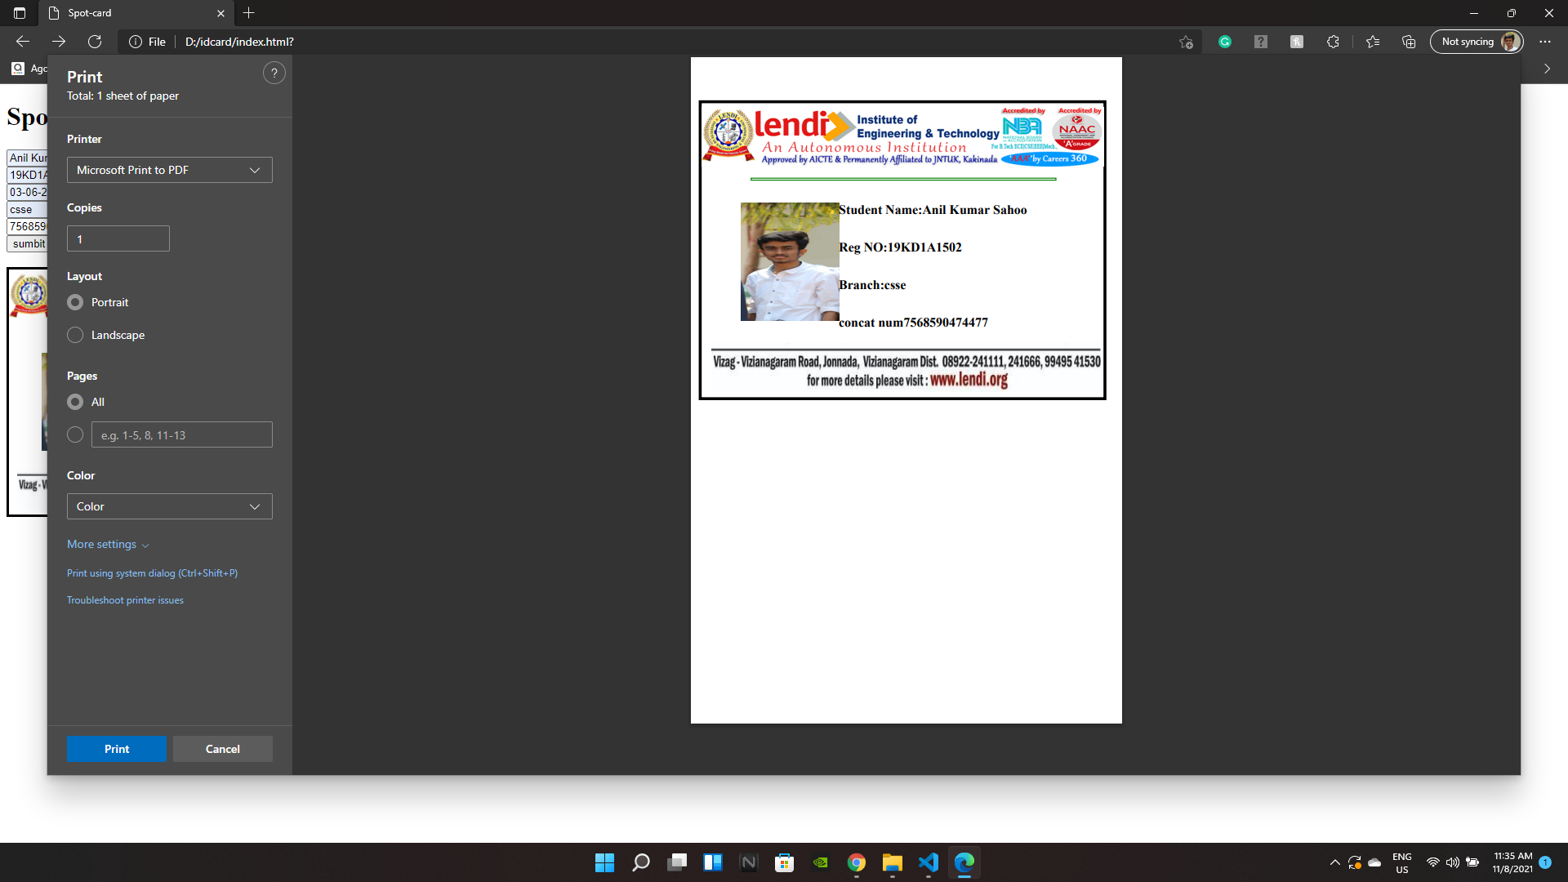Click the Print button
Screen dimensions: 1568x882
click(x=116, y=749)
